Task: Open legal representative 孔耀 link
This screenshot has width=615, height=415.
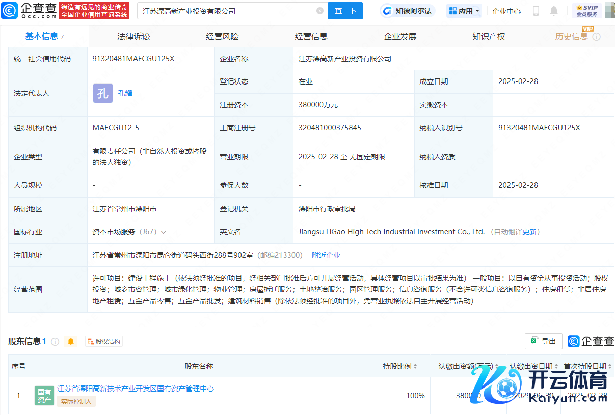Action: coord(125,93)
